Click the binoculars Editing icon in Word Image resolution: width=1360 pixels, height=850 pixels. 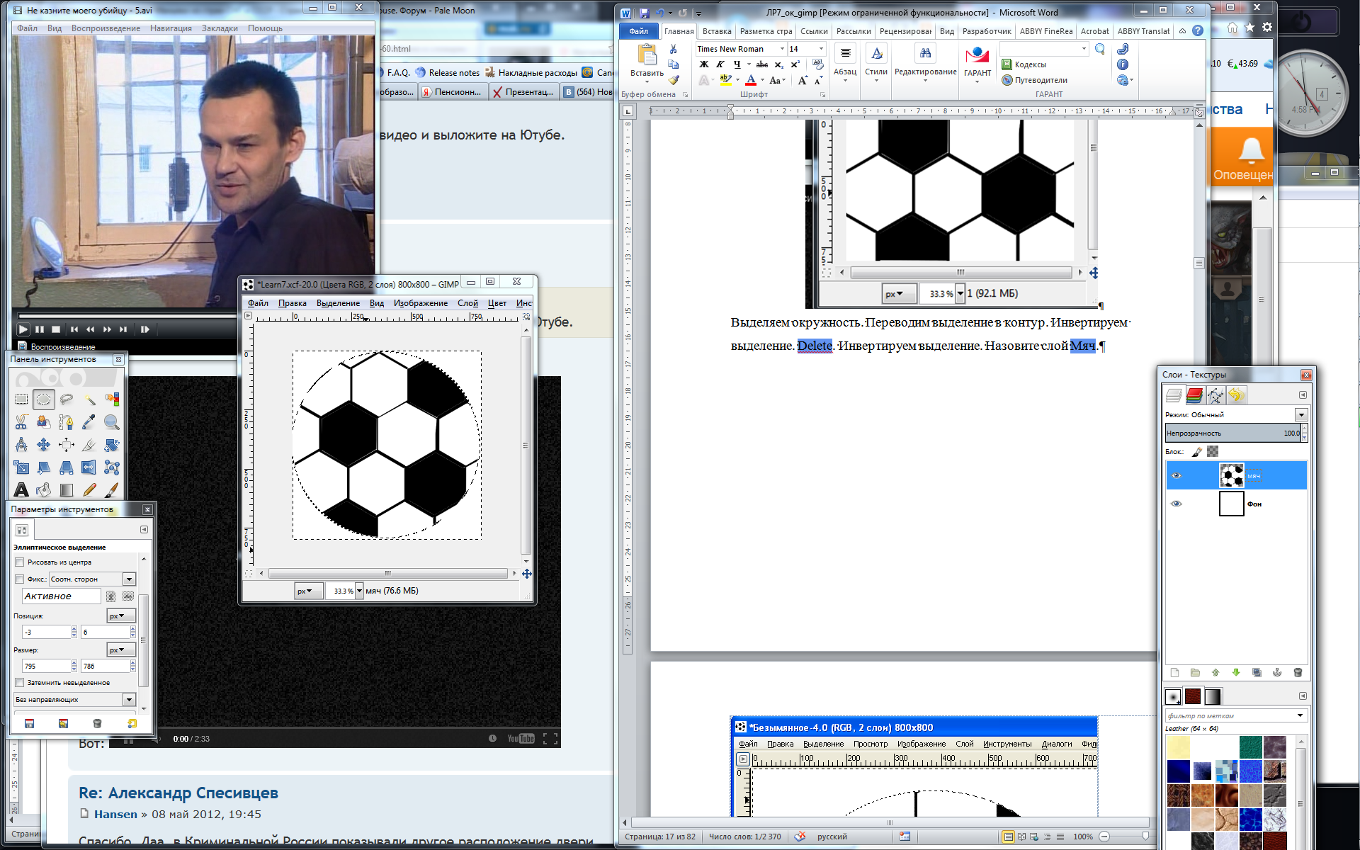[925, 53]
